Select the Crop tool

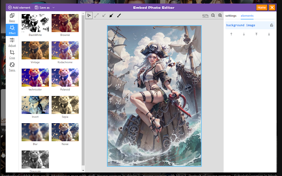click(12, 55)
